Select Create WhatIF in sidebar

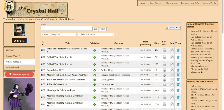(x=19, y=56)
